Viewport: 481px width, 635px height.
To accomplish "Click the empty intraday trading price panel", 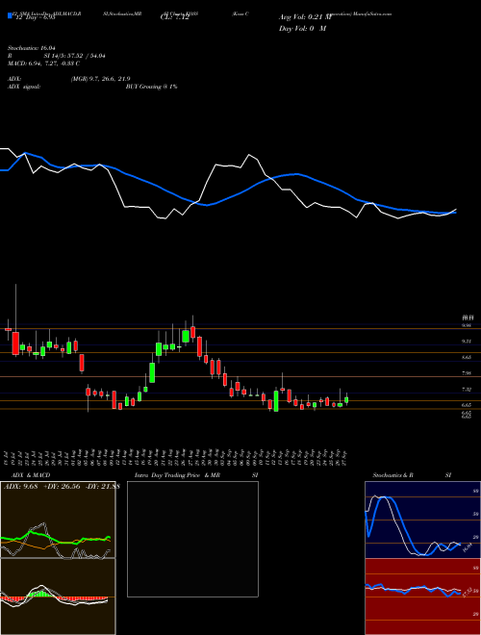I will [192, 539].
